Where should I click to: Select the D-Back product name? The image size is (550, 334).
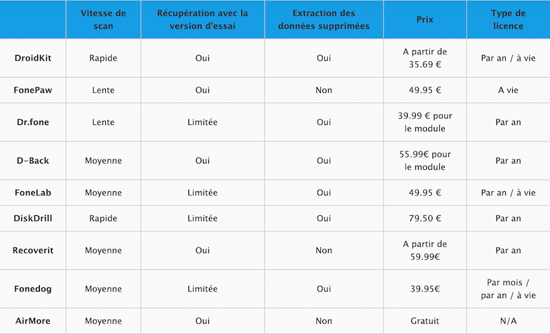pos(32,161)
